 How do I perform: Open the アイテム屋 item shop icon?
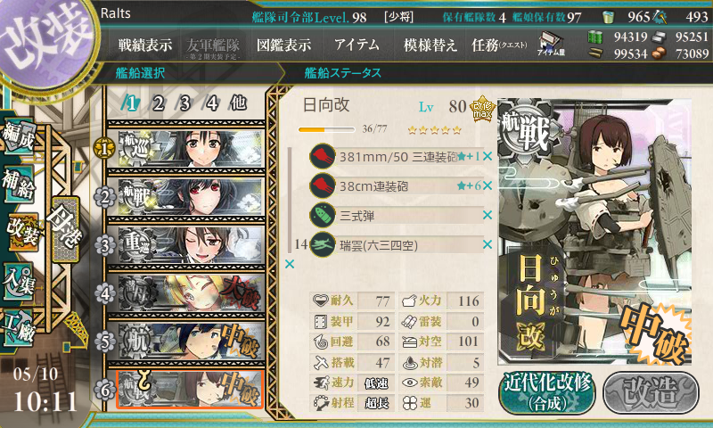551,44
